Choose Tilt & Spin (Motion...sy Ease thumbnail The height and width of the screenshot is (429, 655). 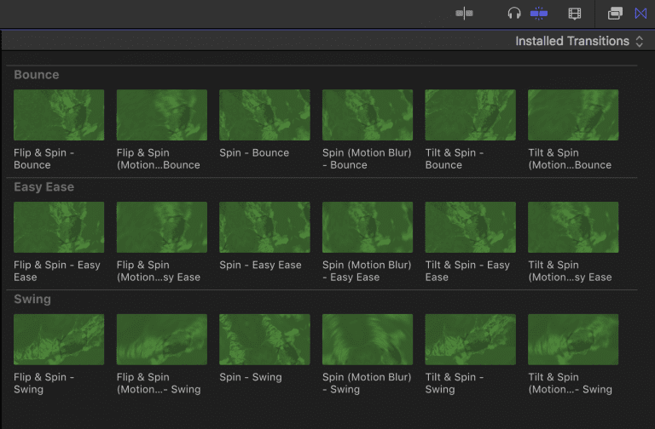coord(573,227)
